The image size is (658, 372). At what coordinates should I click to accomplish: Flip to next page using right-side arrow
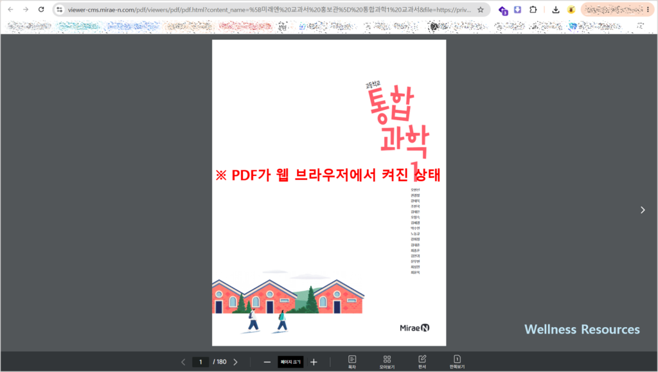click(x=643, y=209)
